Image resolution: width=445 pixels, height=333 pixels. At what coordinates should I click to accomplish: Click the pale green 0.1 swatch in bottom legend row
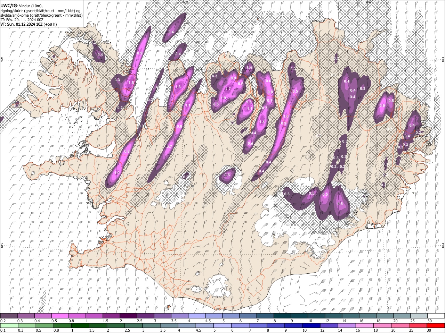[9, 325]
